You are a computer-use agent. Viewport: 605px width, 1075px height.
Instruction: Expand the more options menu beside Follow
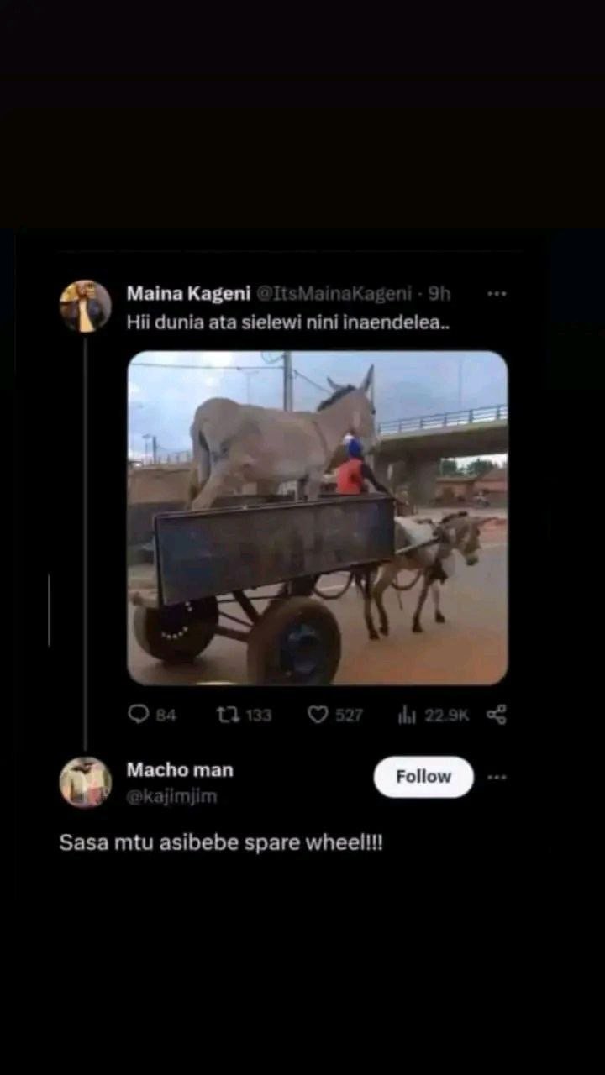pyautogui.click(x=497, y=777)
